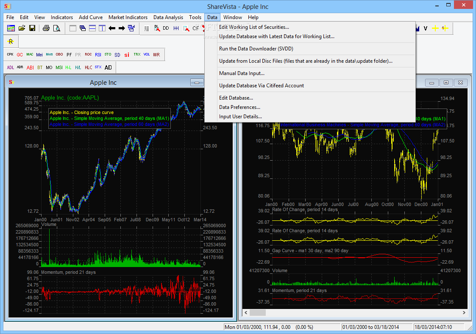Select the OBO indicator icon
The height and width of the screenshot is (334, 476).
click(x=59, y=54)
